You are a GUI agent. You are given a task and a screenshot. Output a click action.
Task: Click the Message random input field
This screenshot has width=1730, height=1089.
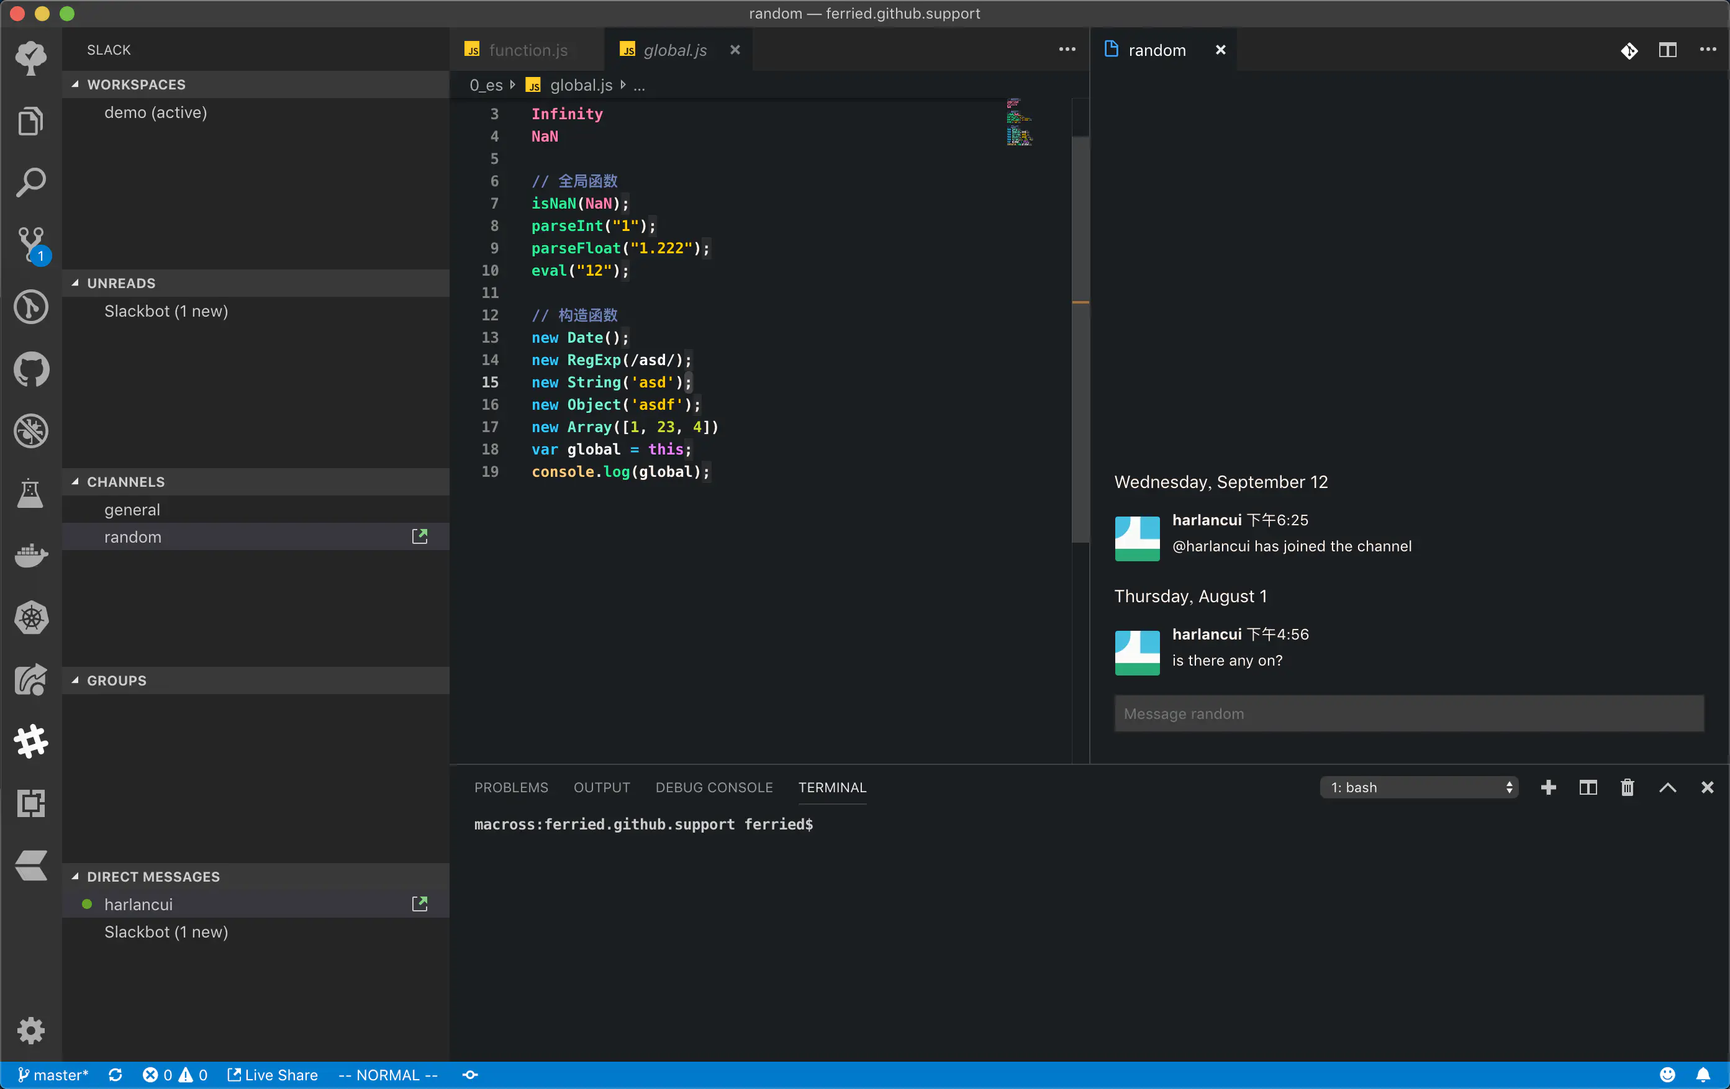pyautogui.click(x=1408, y=713)
